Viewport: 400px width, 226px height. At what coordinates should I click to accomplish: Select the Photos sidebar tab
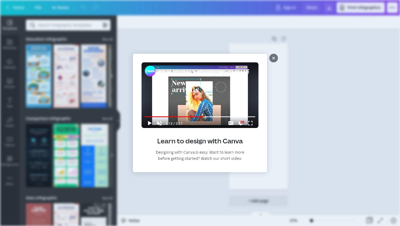10,83
